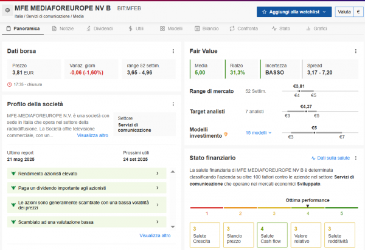This screenshot has height=250, width=365.
Task: Select the Salute Cash flow score card
Action: click(x=272, y=235)
